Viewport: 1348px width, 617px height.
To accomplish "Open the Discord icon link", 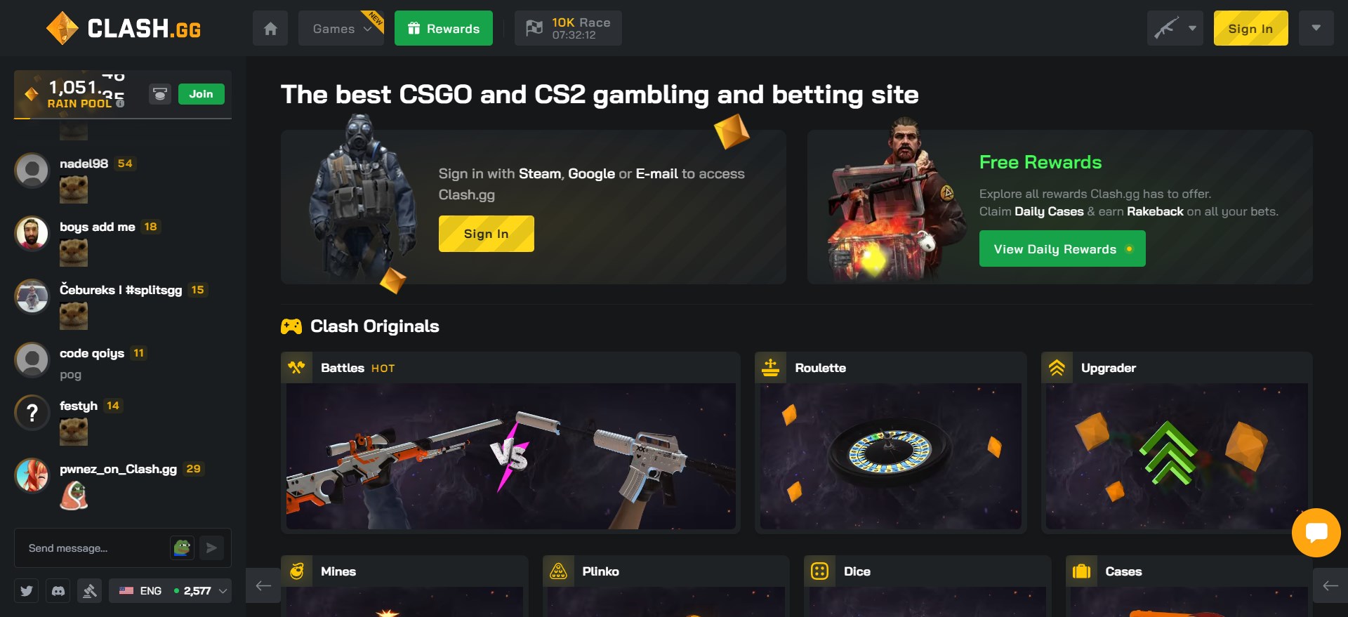I will pyautogui.click(x=58, y=591).
